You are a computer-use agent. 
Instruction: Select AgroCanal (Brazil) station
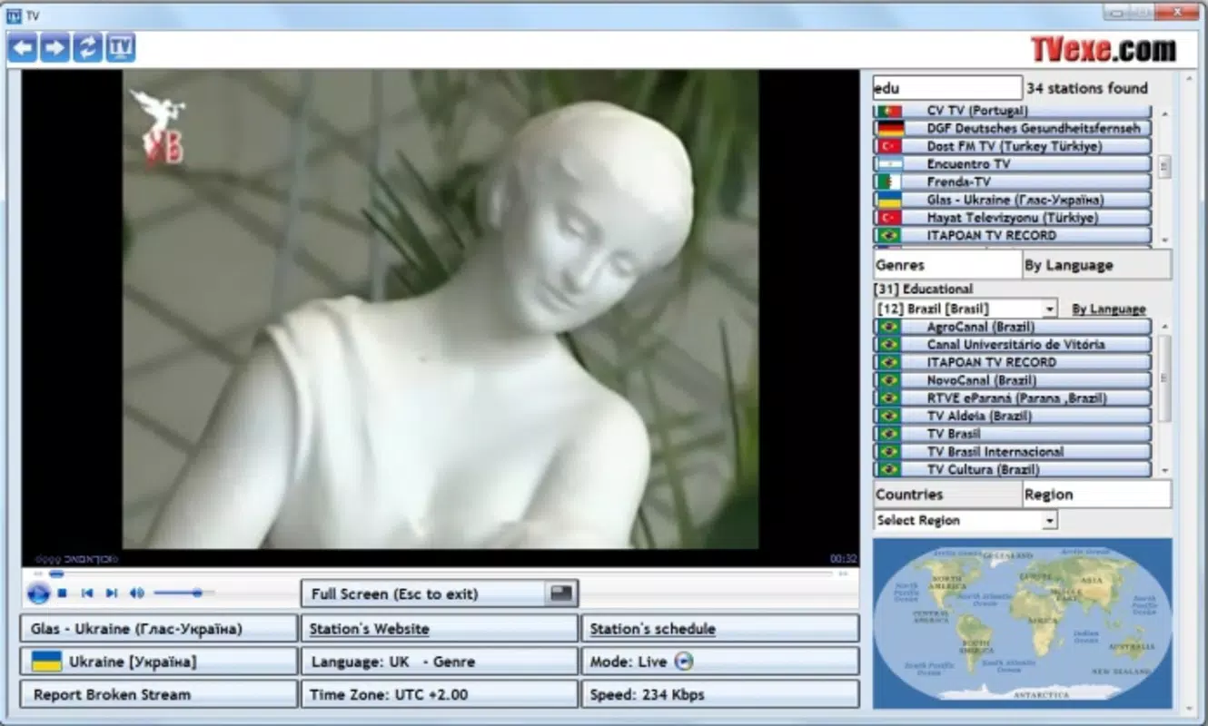(1013, 327)
